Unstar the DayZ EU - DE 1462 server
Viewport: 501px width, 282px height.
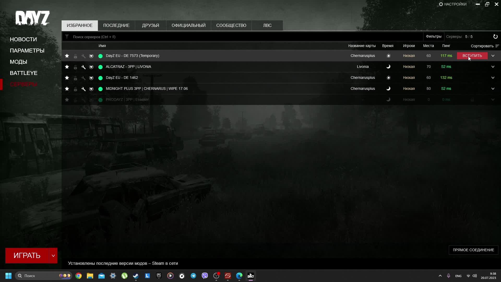coord(67,78)
